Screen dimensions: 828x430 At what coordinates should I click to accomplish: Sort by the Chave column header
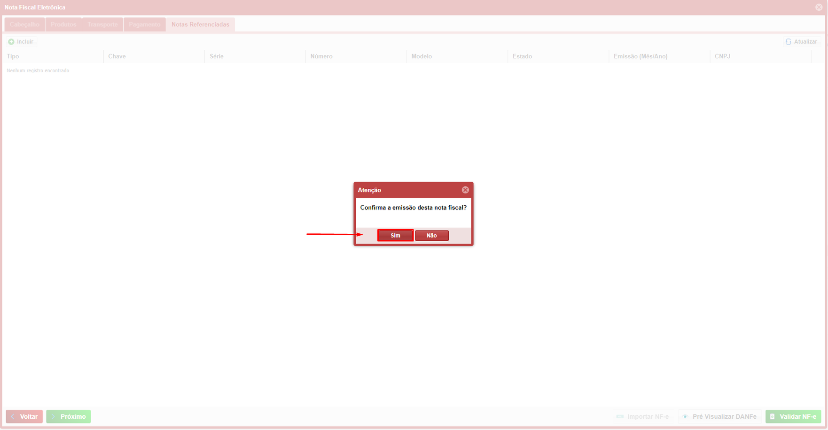[x=117, y=56]
